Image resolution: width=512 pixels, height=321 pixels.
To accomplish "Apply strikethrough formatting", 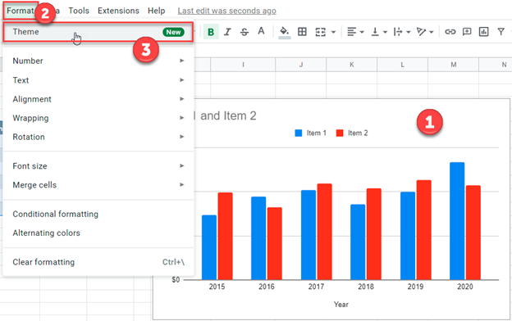I will pyautogui.click(x=245, y=32).
